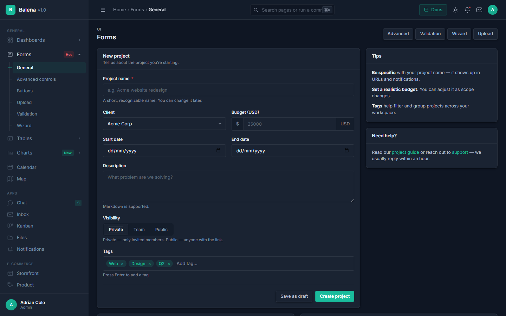Open the Start date calendar picker icon

click(x=218, y=151)
